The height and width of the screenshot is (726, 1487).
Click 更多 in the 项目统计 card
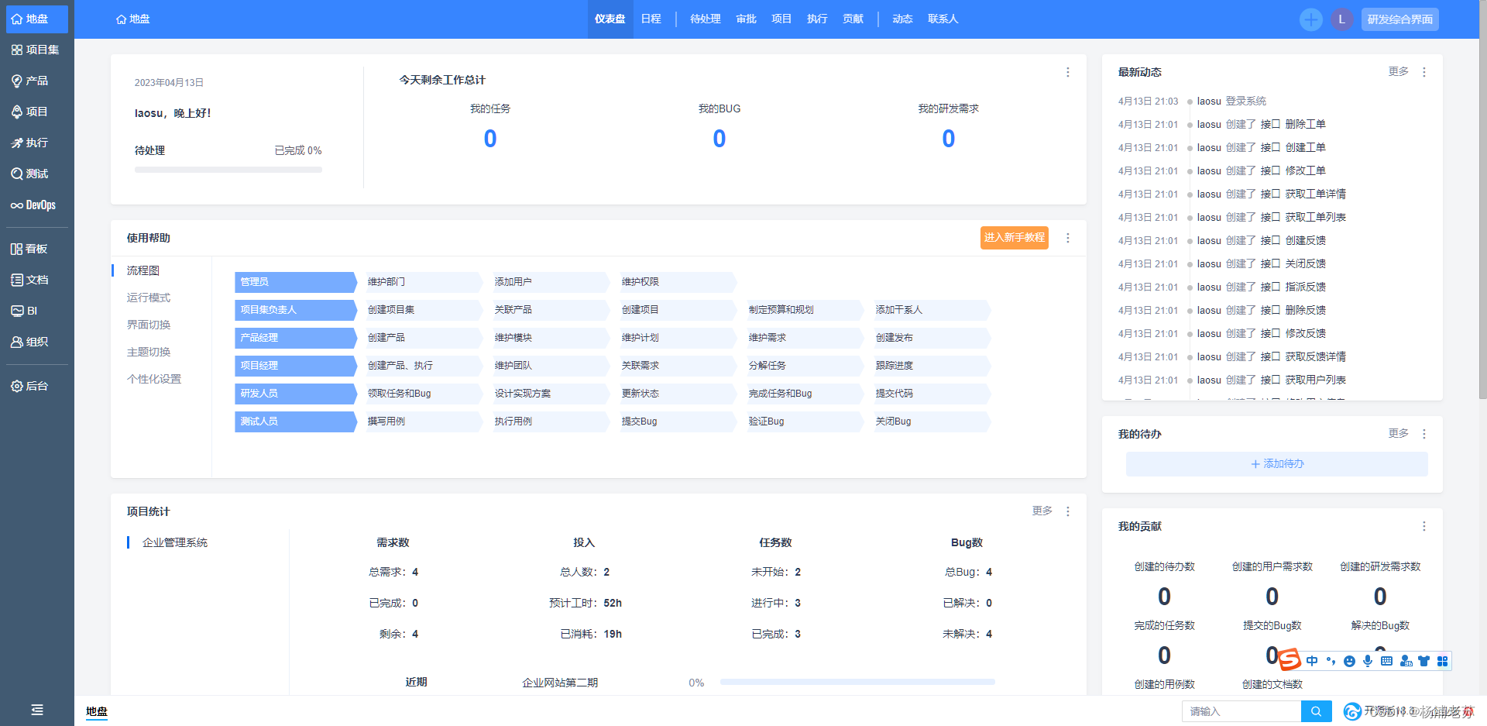tap(1042, 511)
